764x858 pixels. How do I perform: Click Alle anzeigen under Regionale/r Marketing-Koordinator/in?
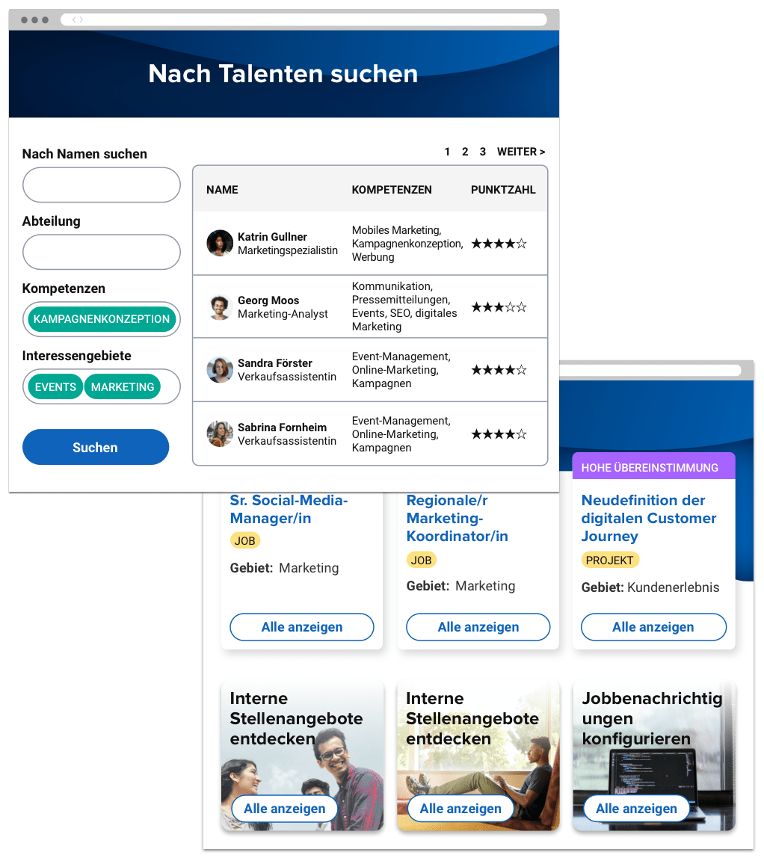(x=478, y=627)
